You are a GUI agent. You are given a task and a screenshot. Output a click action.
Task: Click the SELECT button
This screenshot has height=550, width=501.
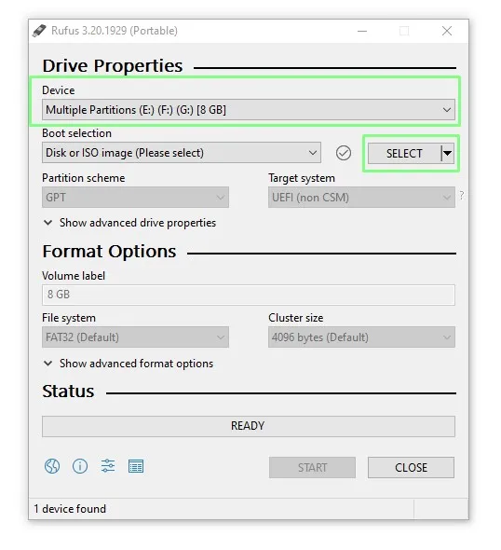click(x=404, y=153)
